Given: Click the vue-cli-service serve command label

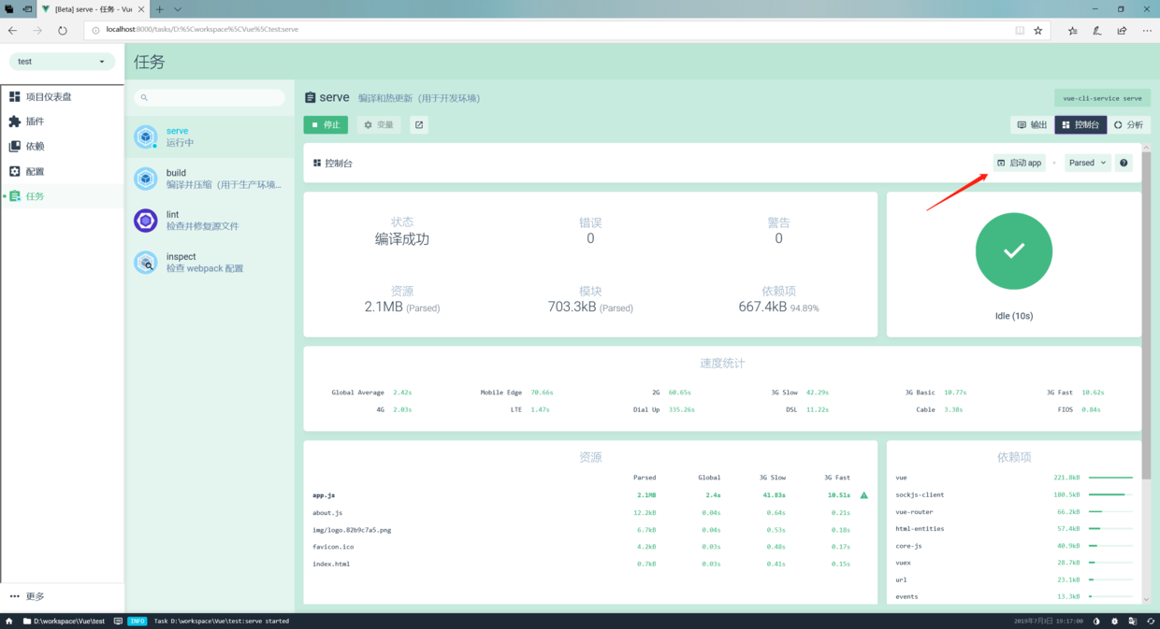Looking at the screenshot, I should [1103, 98].
